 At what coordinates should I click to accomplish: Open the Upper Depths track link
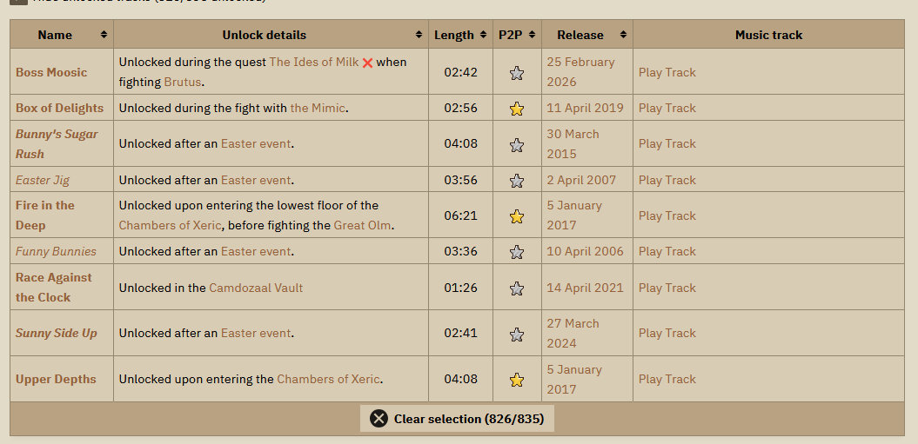[x=56, y=379]
